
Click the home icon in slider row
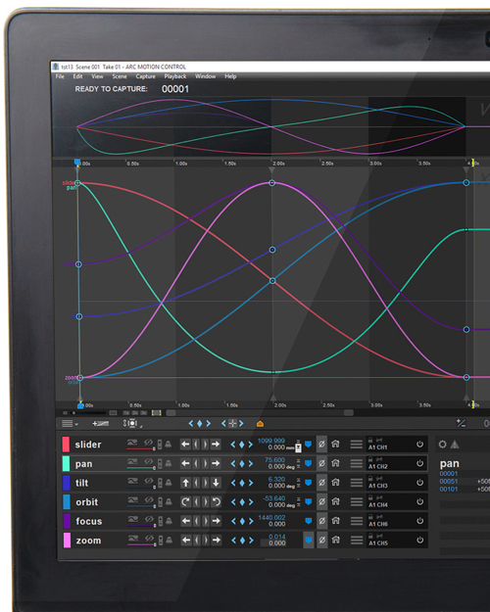335,445
